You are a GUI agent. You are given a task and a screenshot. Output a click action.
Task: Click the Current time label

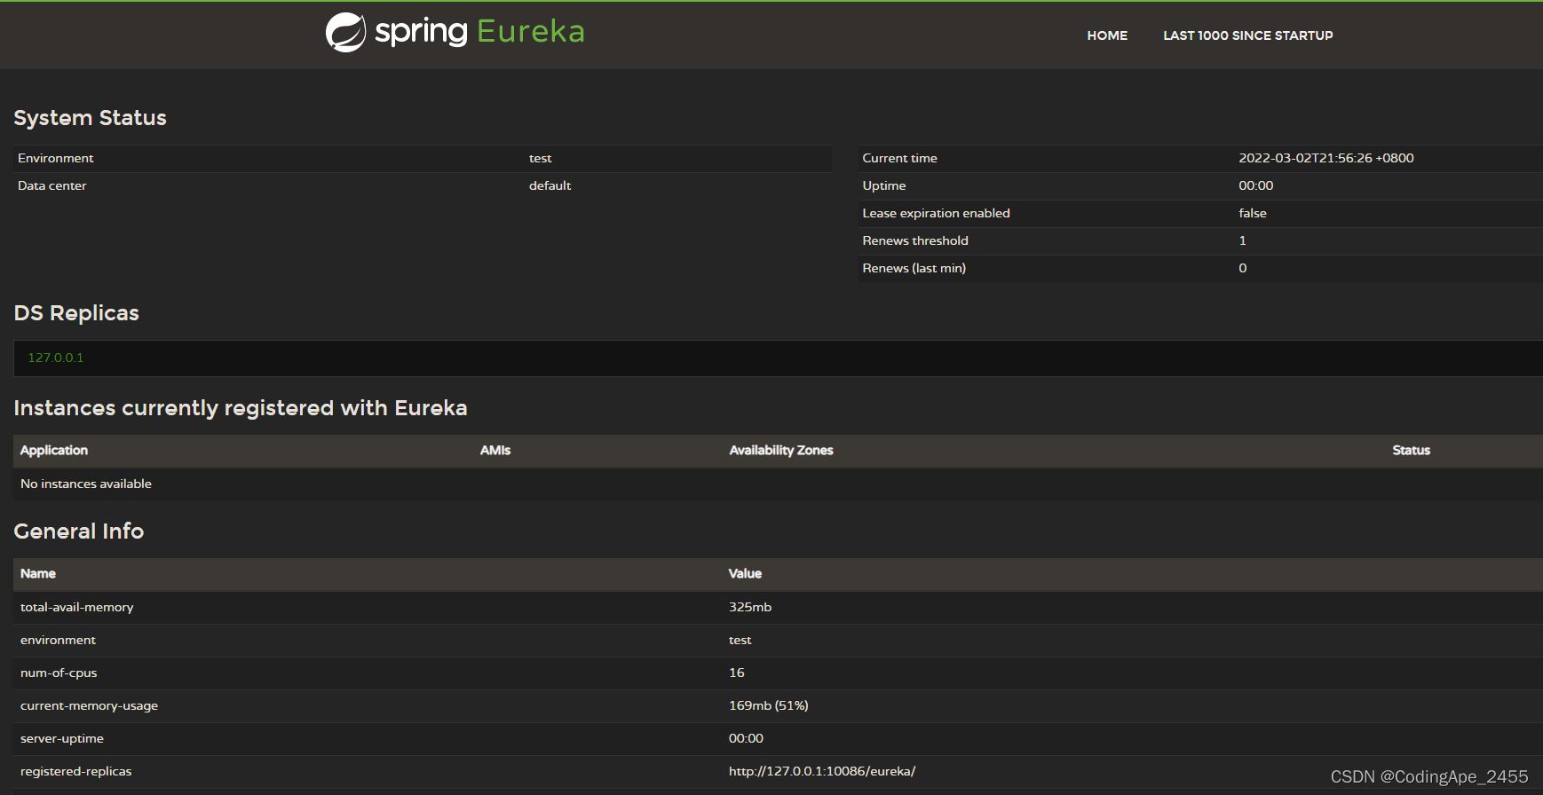pyautogui.click(x=899, y=158)
